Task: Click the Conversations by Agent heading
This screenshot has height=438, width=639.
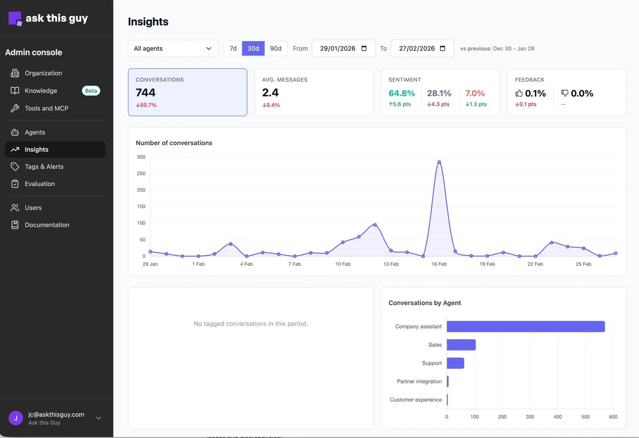Action: tap(425, 303)
